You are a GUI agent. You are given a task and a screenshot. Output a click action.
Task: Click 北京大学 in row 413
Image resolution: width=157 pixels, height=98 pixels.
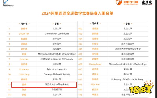coord(128,84)
